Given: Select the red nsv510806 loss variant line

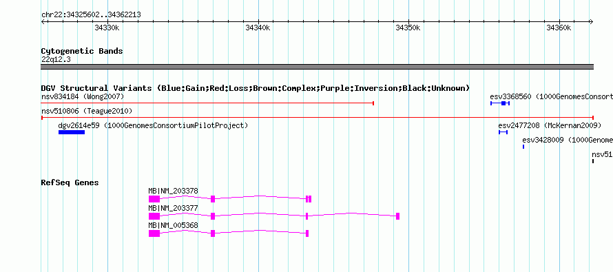Looking at the screenshot, I should 318,118.
